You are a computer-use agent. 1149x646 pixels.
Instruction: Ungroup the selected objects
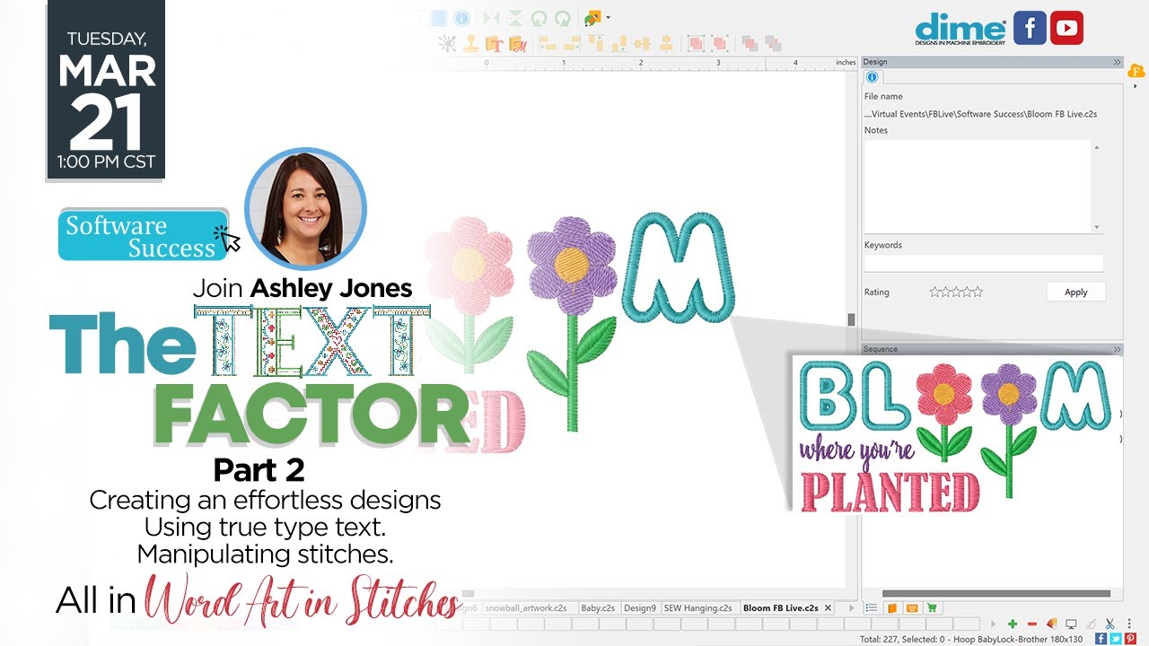(x=720, y=43)
